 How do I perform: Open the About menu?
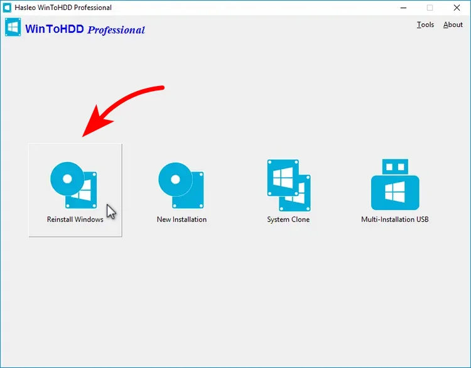coord(453,24)
